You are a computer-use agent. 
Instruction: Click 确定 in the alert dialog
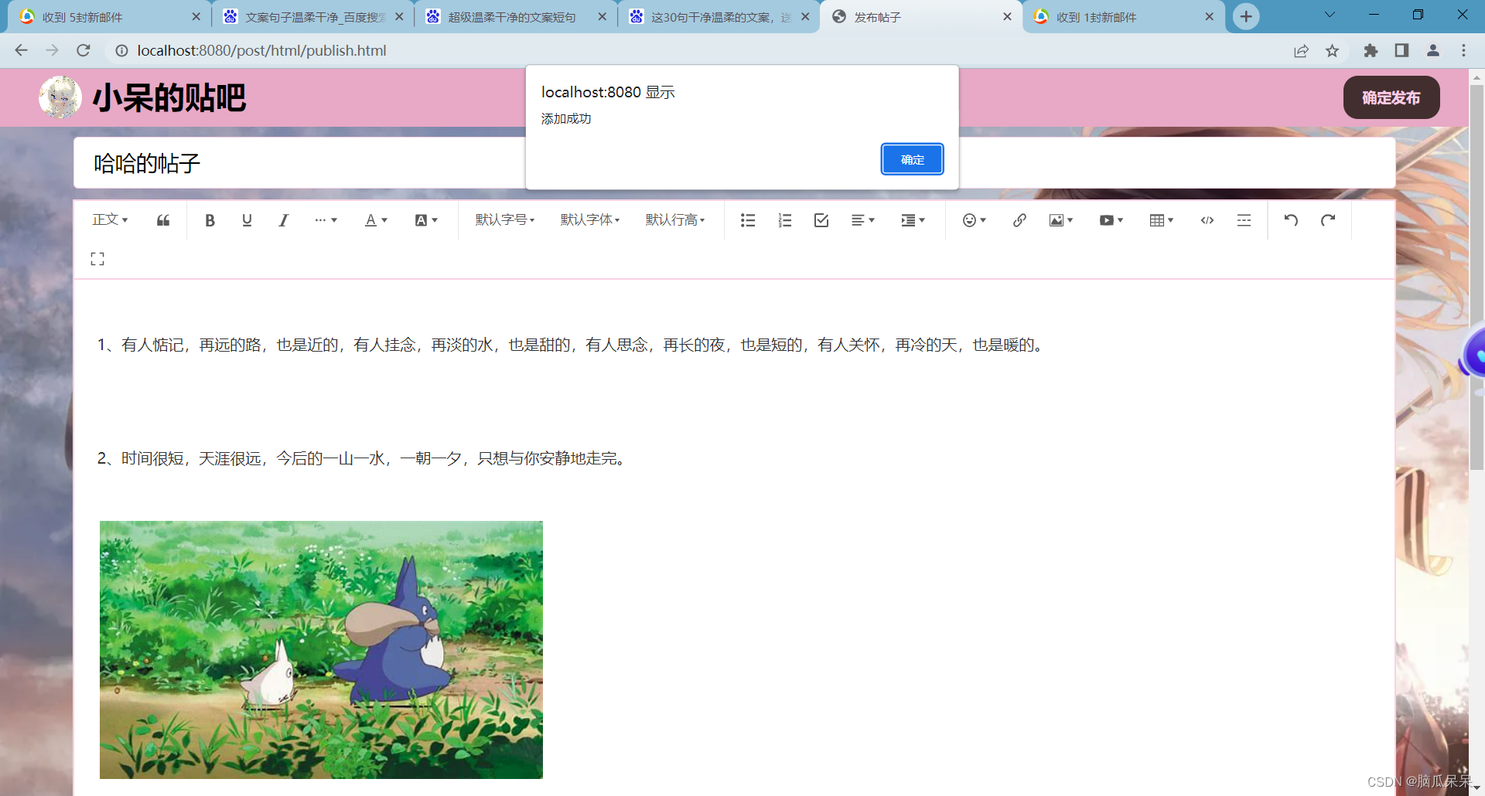coord(913,159)
